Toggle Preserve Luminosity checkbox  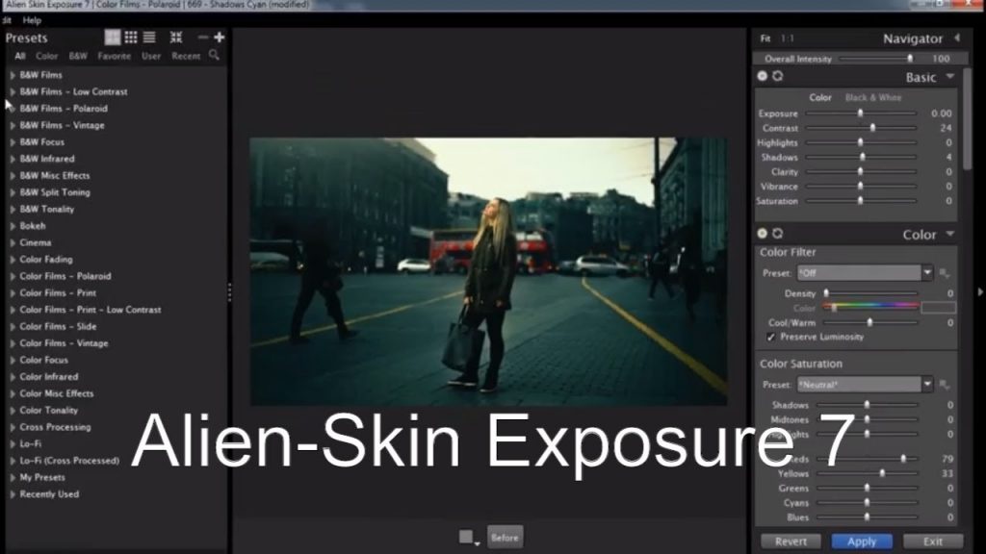(x=771, y=338)
